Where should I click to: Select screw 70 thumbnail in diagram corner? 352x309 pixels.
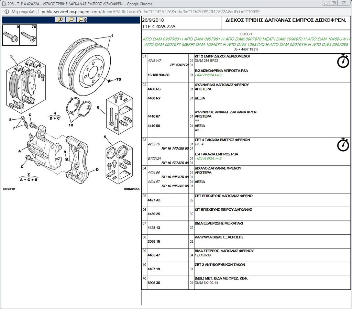pyautogui.click(x=28, y=35)
